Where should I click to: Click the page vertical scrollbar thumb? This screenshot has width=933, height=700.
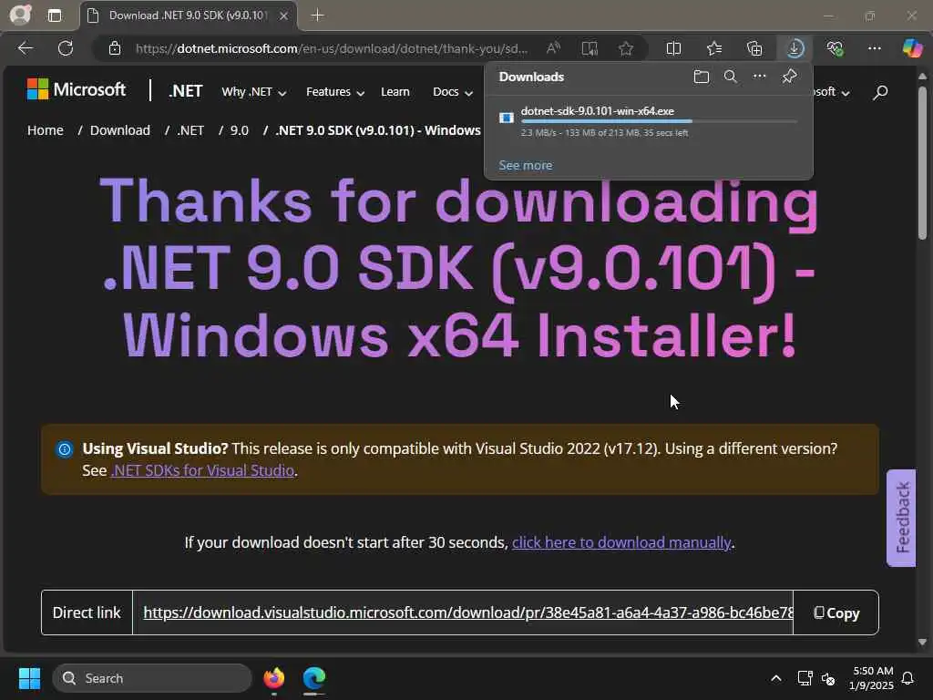(x=922, y=162)
